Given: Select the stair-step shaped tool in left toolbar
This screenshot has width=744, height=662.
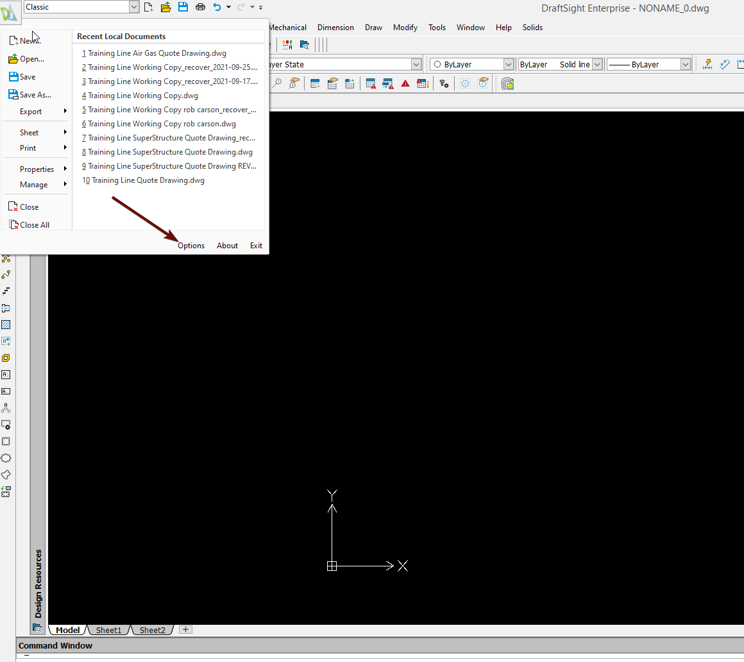Looking at the screenshot, I should coord(6,291).
